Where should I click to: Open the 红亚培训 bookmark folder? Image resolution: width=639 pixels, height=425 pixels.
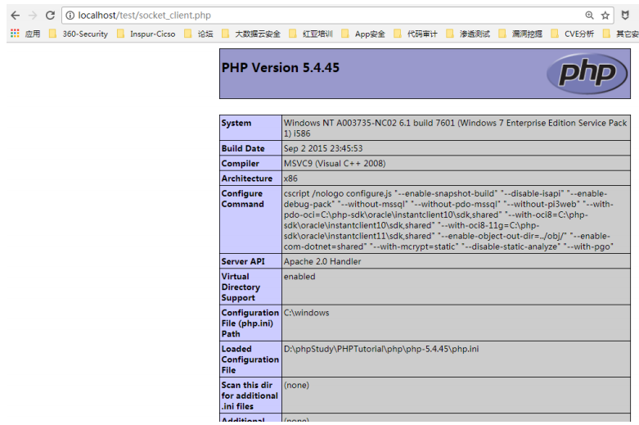(x=311, y=34)
